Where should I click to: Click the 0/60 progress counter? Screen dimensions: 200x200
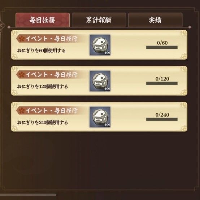(x=162, y=43)
